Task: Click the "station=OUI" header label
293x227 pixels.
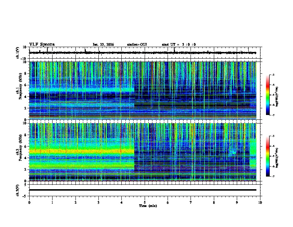Action: tap(137, 45)
